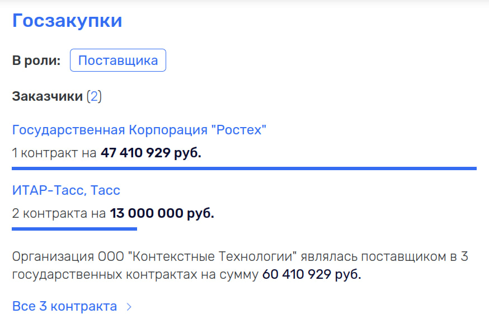The height and width of the screenshot is (323, 489).
Task: Click the "13 000 000 руб." amount
Action: pos(162,213)
